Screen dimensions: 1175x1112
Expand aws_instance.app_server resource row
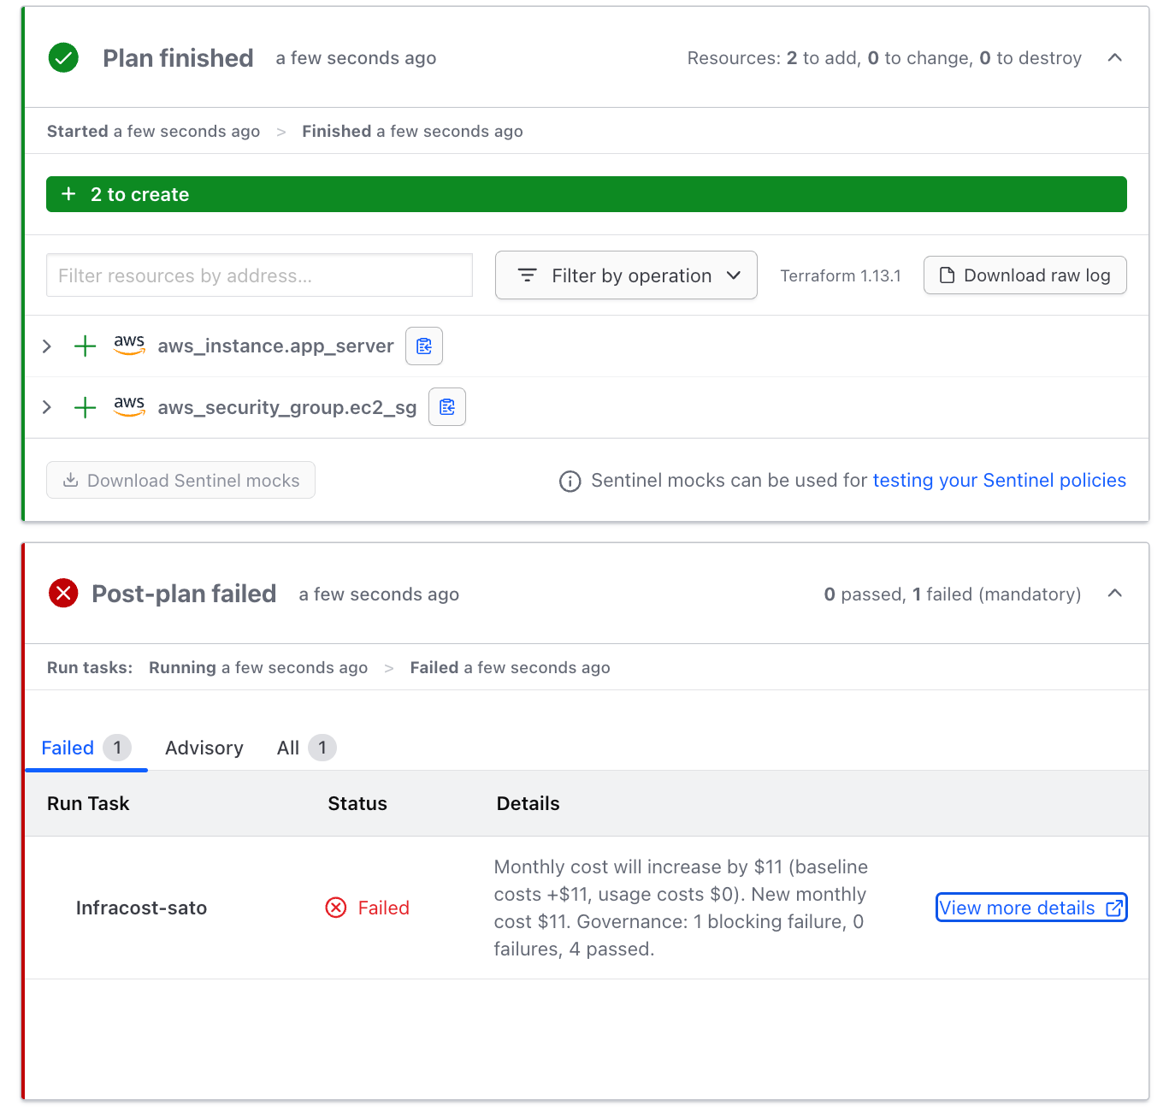(47, 346)
